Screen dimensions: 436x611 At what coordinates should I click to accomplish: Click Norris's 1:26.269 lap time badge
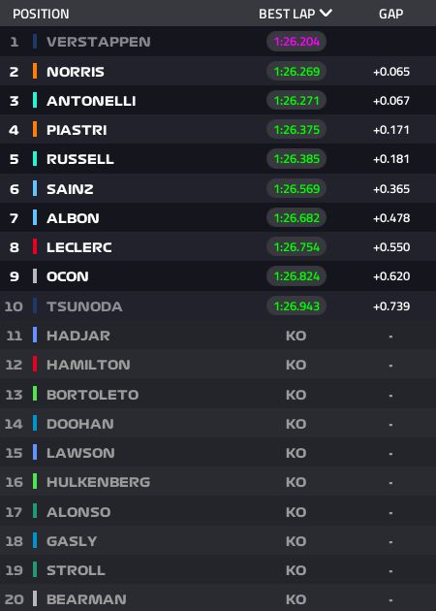point(296,72)
